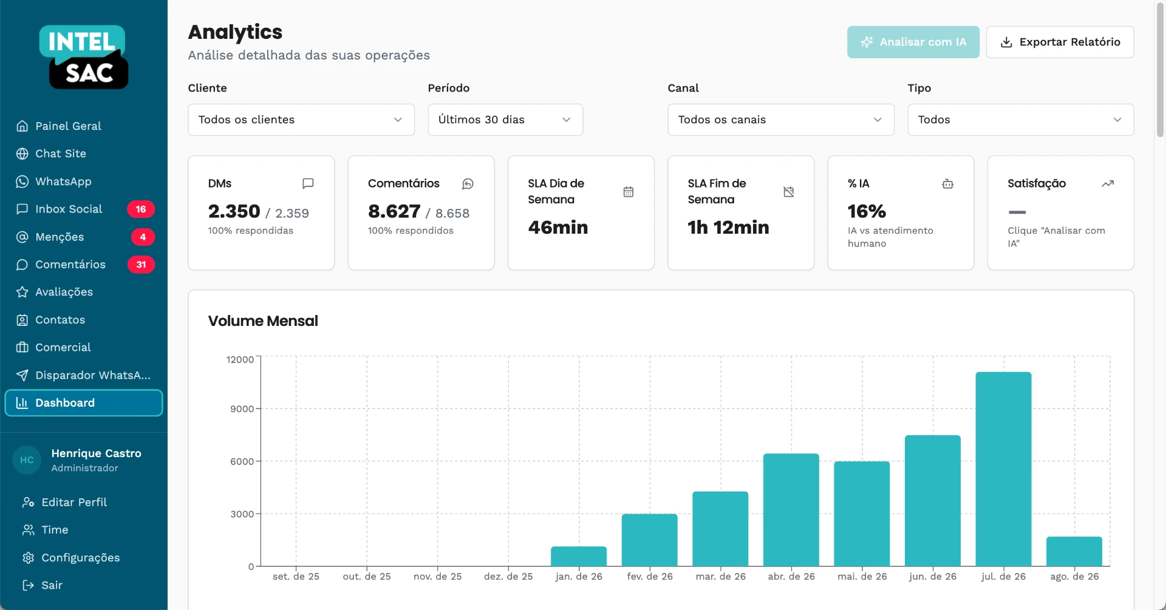The image size is (1166, 610).
Task: Go to the Inbox Social menu entry
Action: pos(84,209)
